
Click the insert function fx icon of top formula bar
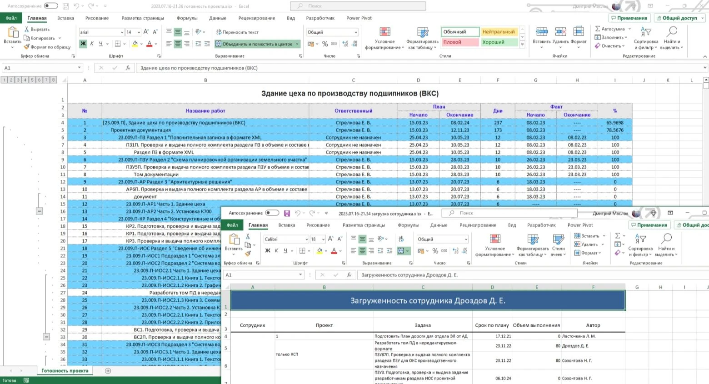coord(128,68)
